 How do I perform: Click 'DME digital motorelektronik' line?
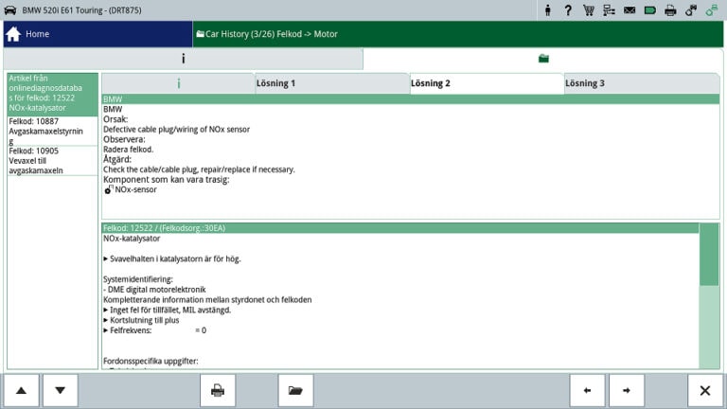pyautogui.click(x=154, y=290)
